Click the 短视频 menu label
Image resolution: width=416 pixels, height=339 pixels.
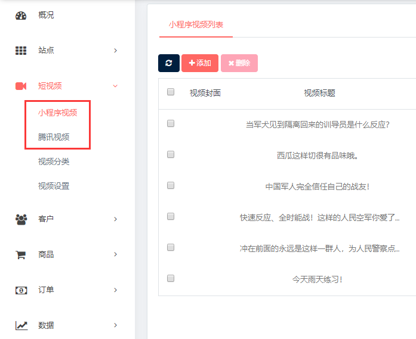click(x=50, y=86)
